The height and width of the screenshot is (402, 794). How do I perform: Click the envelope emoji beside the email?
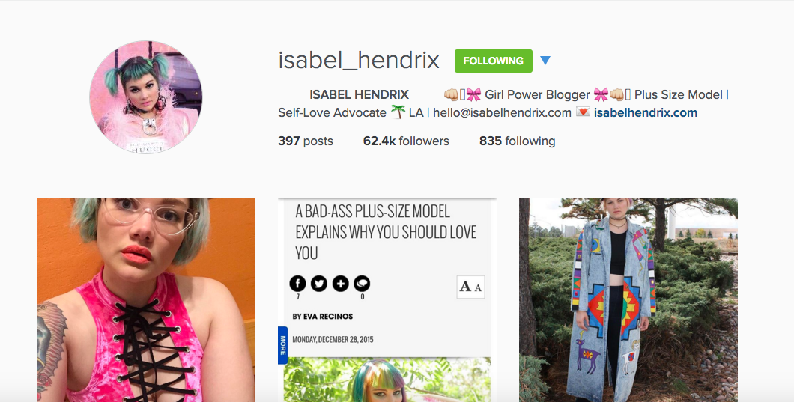coord(583,112)
